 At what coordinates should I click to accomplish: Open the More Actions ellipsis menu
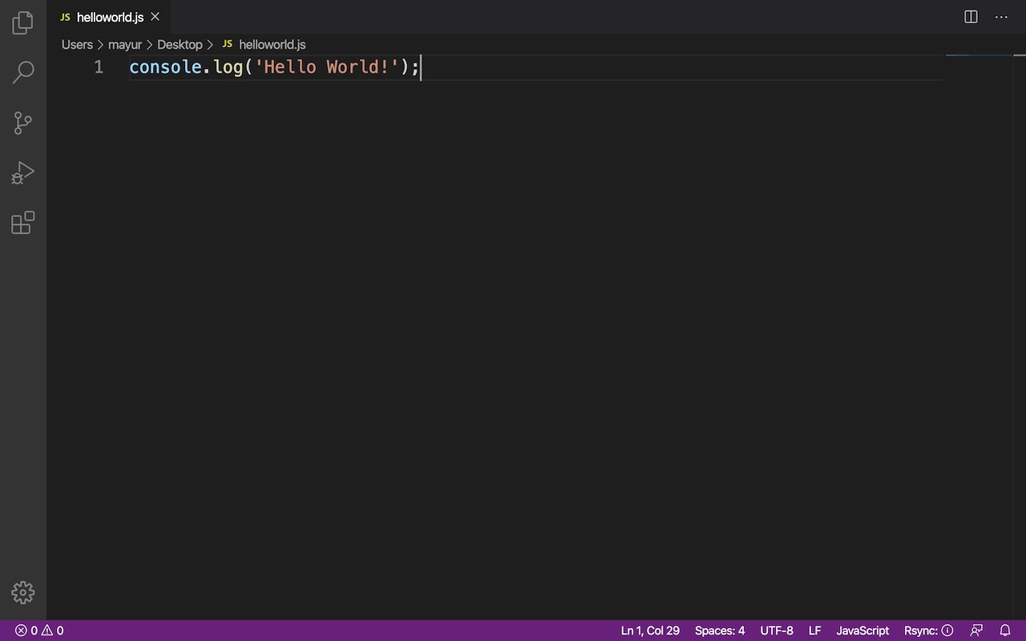click(x=1001, y=17)
